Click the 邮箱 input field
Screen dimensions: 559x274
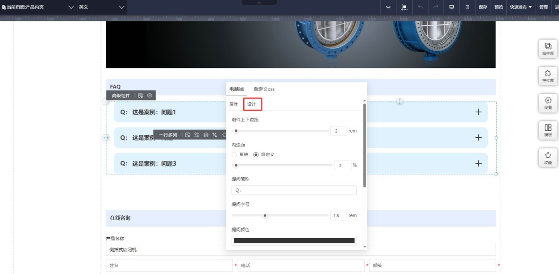(x=433, y=265)
